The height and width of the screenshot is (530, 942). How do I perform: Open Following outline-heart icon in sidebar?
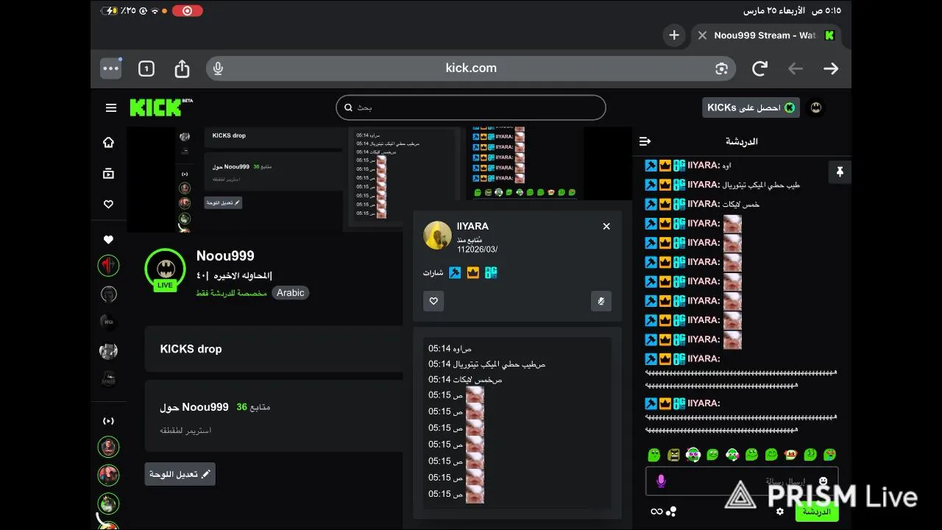point(108,205)
